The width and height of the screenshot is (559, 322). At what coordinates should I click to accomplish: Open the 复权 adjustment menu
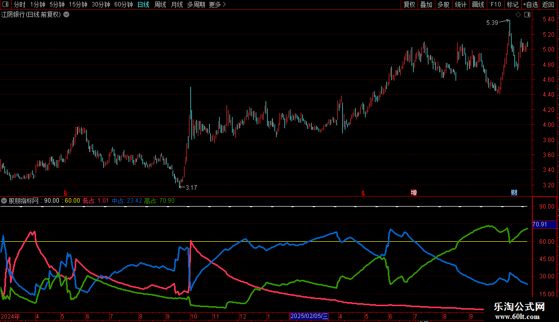click(x=409, y=4)
